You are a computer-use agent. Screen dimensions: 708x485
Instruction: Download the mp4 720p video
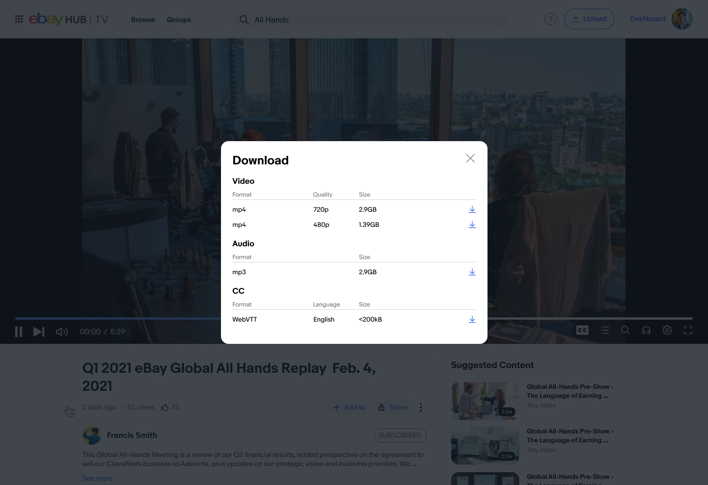pyautogui.click(x=472, y=209)
